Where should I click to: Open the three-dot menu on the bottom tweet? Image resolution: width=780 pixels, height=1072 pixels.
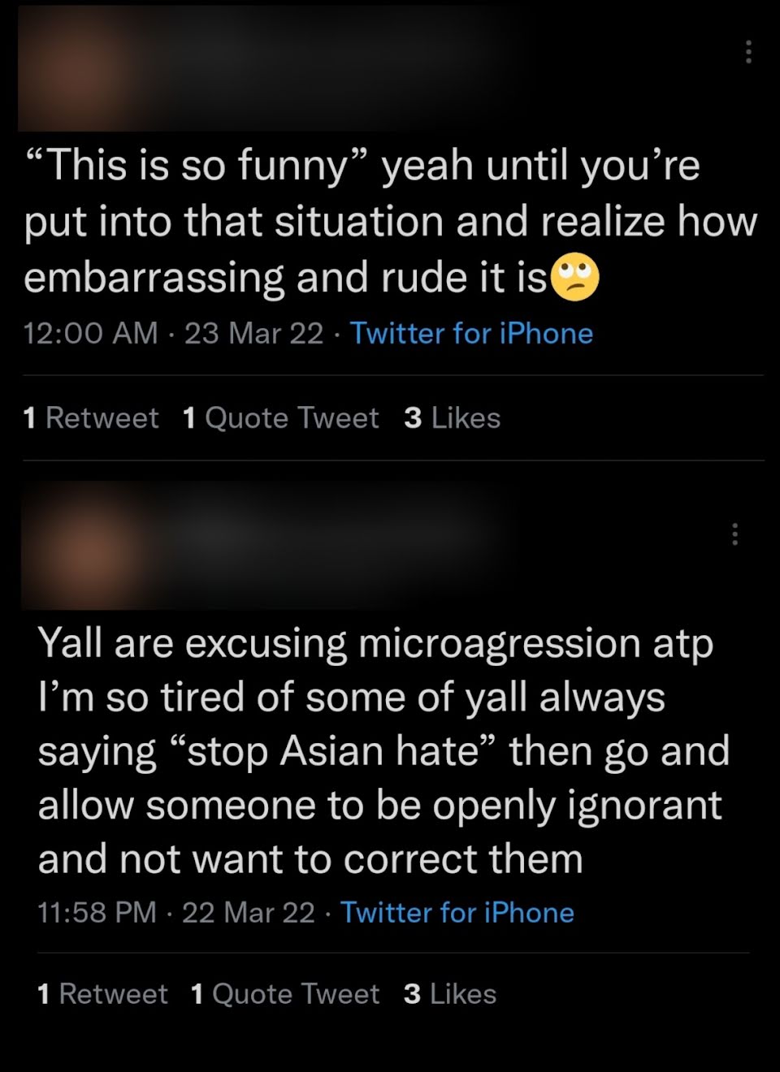tap(734, 534)
